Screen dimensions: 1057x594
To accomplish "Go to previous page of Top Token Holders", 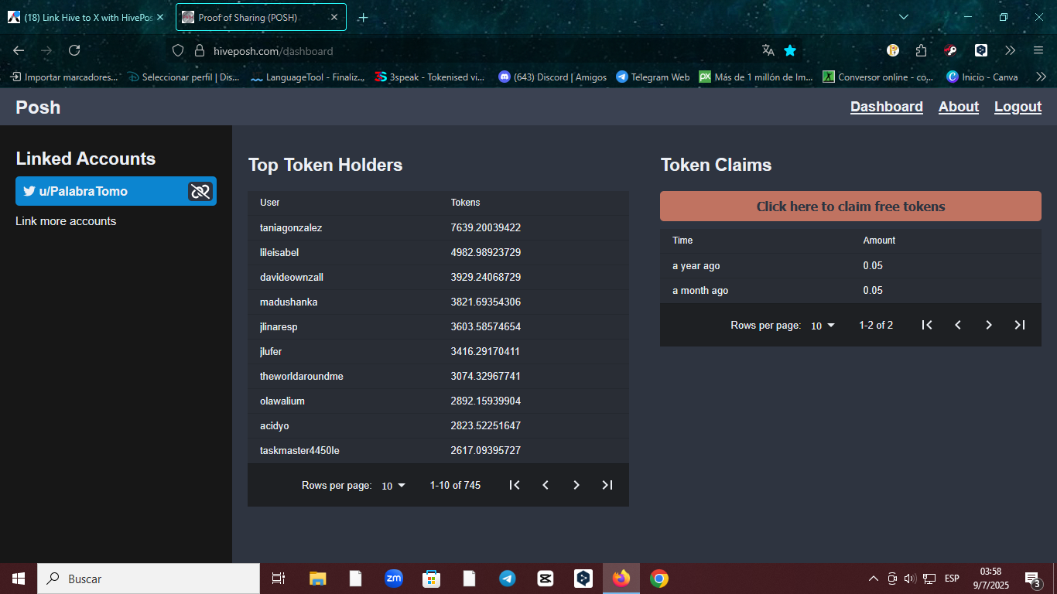I will (x=546, y=485).
